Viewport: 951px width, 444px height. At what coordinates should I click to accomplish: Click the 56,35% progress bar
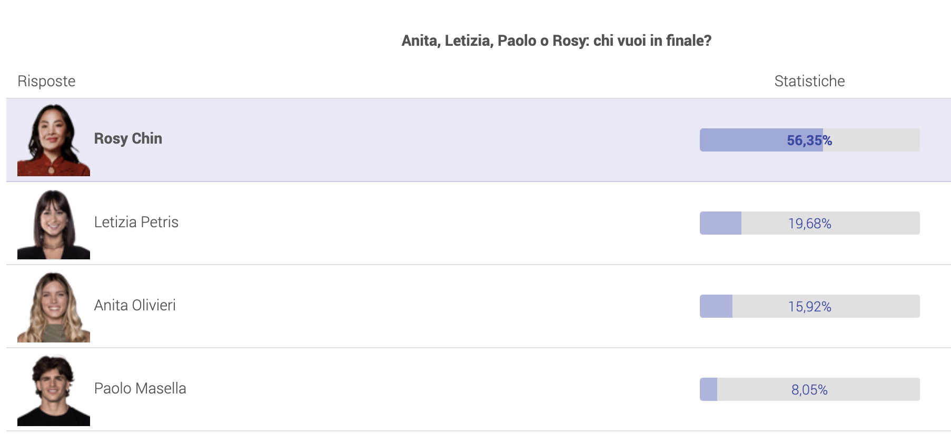(809, 140)
